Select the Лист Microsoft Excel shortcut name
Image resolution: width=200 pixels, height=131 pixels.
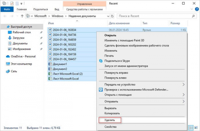click(x=66, y=79)
